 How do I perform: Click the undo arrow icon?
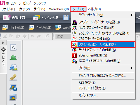(x=33, y=36)
